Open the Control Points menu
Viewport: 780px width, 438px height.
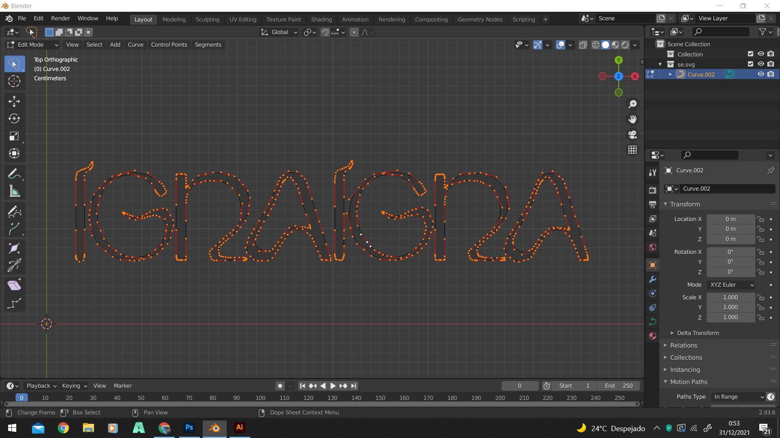(x=169, y=45)
